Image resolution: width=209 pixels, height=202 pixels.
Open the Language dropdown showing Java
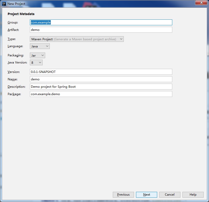tap(40, 46)
